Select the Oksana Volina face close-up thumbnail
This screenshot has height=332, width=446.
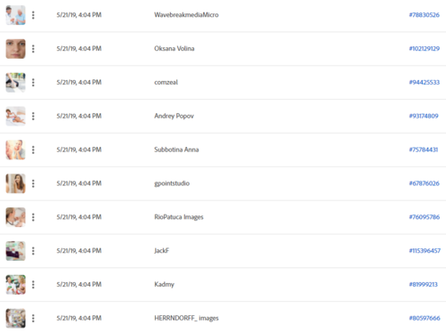coord(16,49)
